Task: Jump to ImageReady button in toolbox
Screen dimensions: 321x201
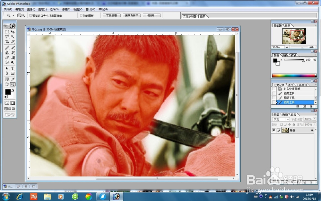Action: [10, 115]
